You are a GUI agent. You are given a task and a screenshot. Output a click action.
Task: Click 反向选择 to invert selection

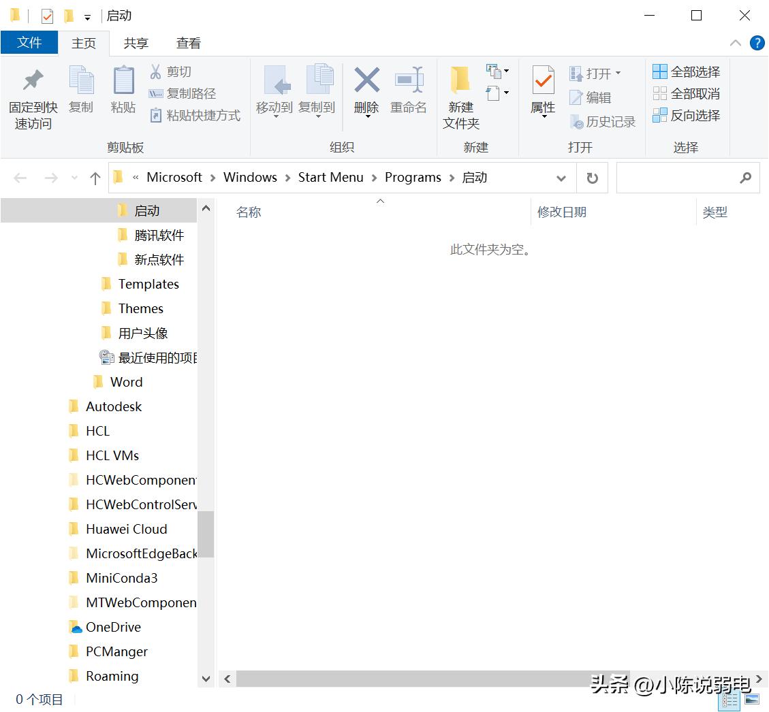tap(685, 115)
